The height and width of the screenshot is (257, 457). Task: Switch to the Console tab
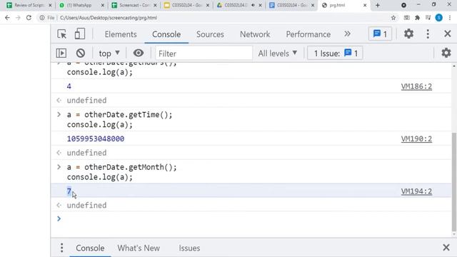click(166, 34)
